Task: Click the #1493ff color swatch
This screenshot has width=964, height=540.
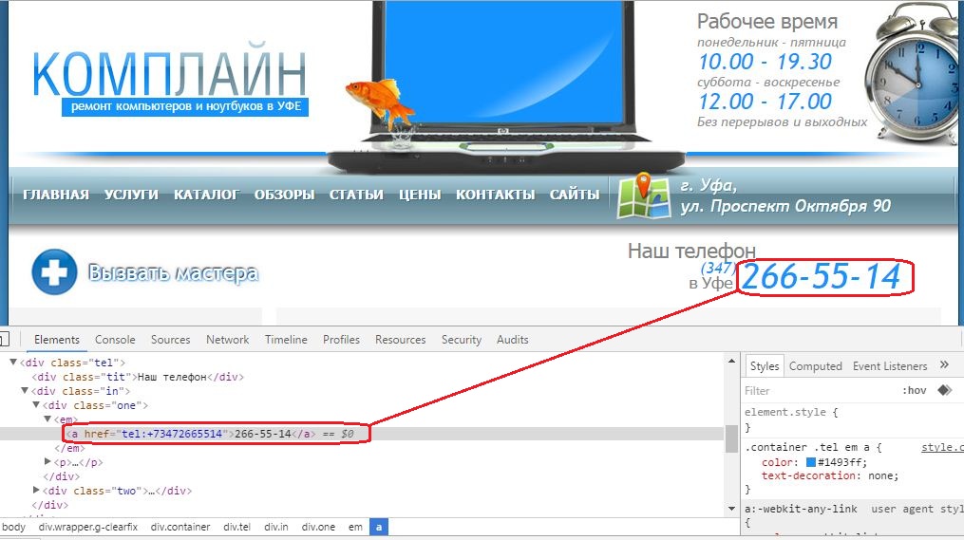Action: pos(811,462)
